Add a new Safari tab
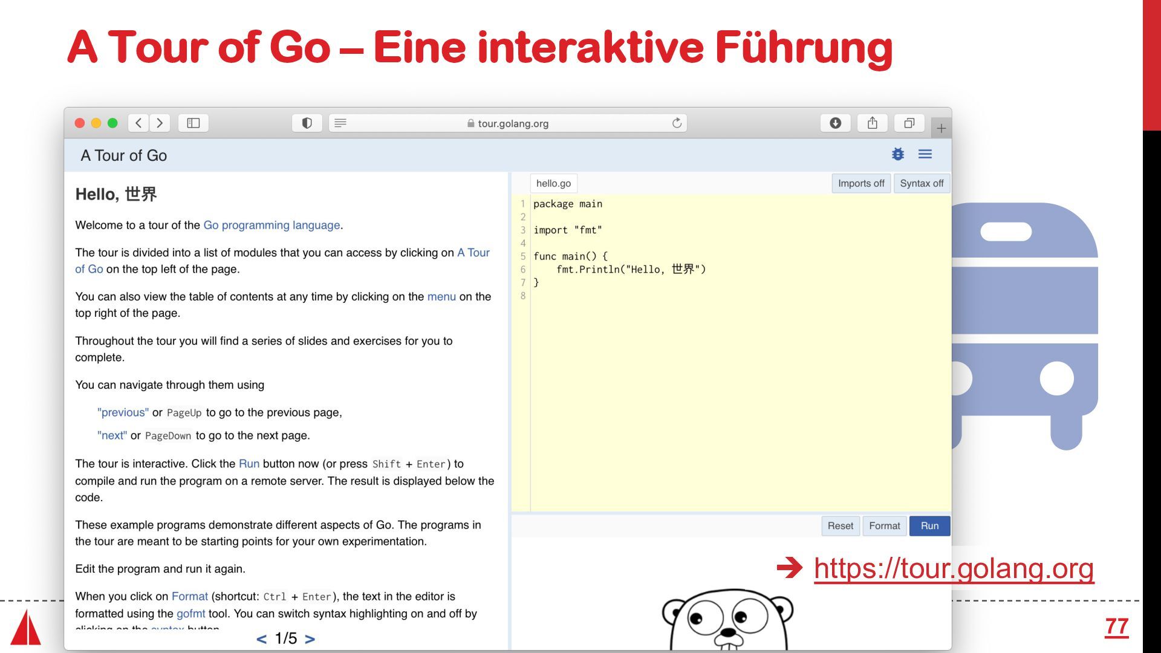Viewport: 1161px width, 653px height. pos(941,128)
